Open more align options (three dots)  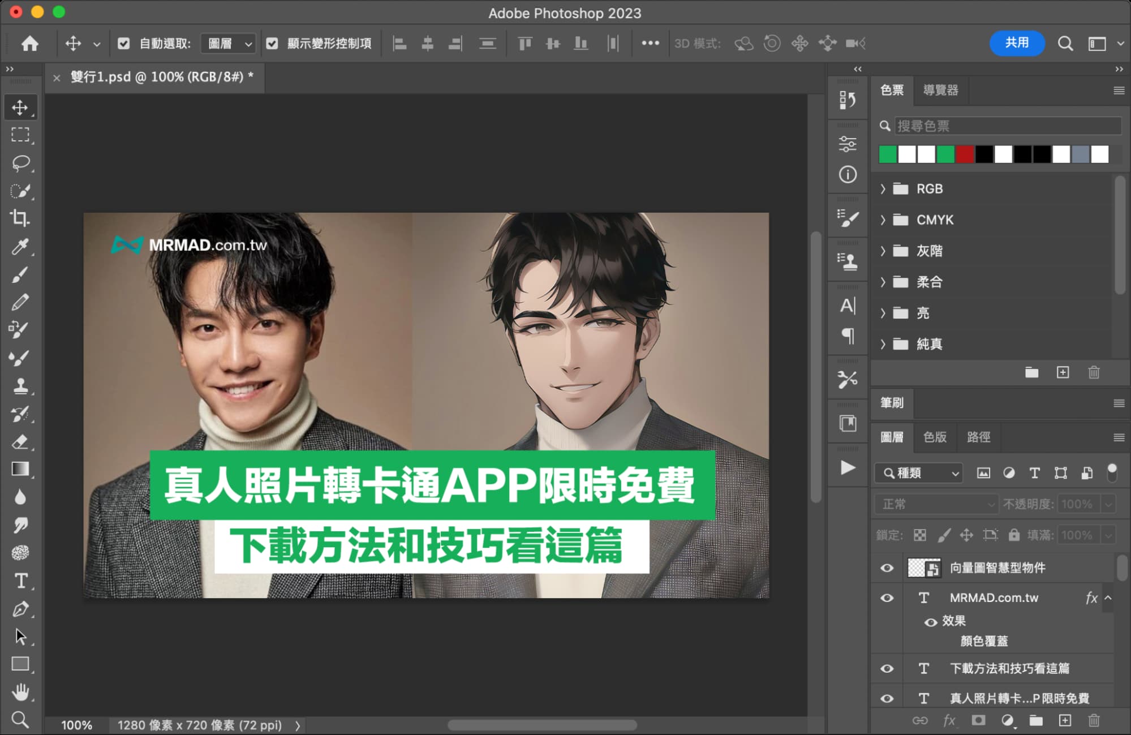[x=650, y=43]
